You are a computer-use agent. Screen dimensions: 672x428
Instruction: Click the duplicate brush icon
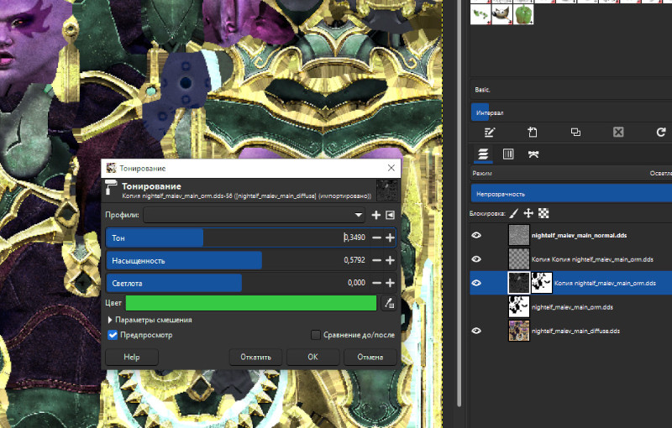click(575, 133)
